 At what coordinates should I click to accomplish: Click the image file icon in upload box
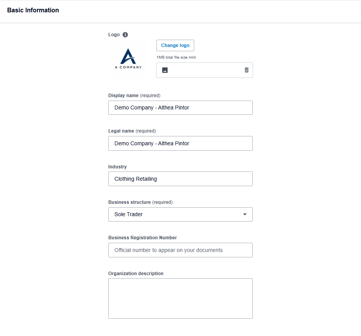165,70
